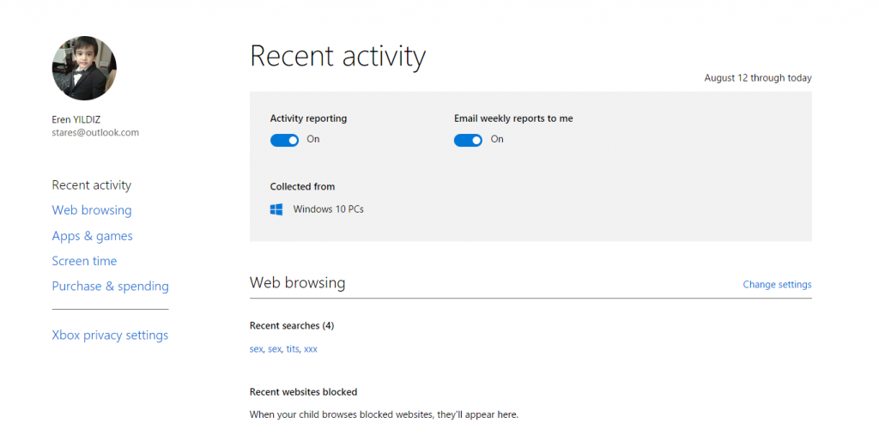This screenshot has height=441, width=879.
Task: Click the 'Web browsing' section heading
Action: click(297, 282)
